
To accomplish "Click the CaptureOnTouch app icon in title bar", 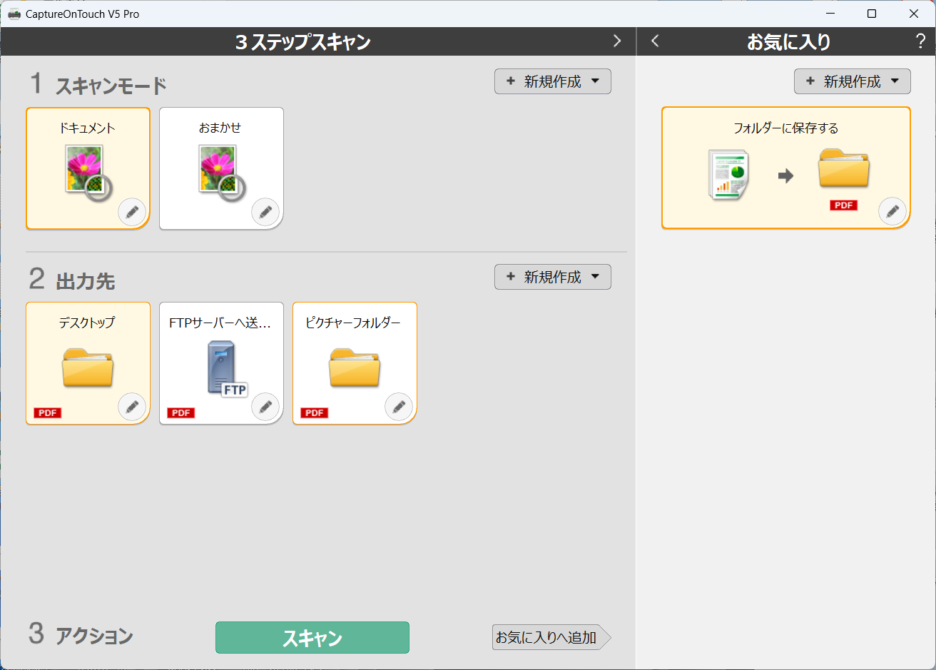I will pos(14,14).
